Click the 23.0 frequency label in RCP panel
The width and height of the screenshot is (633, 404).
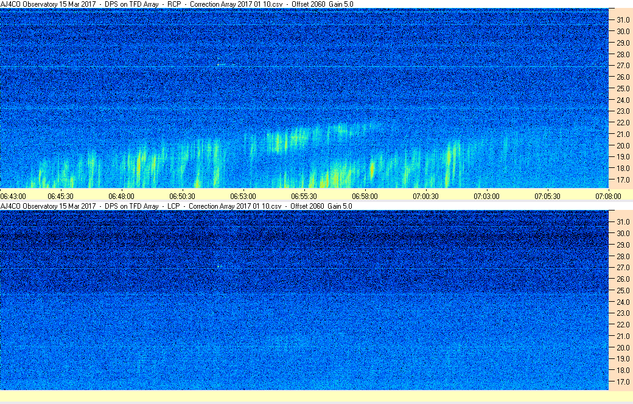coord(623,111)
